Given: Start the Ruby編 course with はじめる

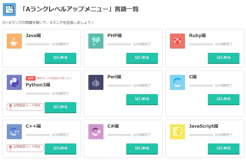Looking at the screenshot, I should pos(224,58).
